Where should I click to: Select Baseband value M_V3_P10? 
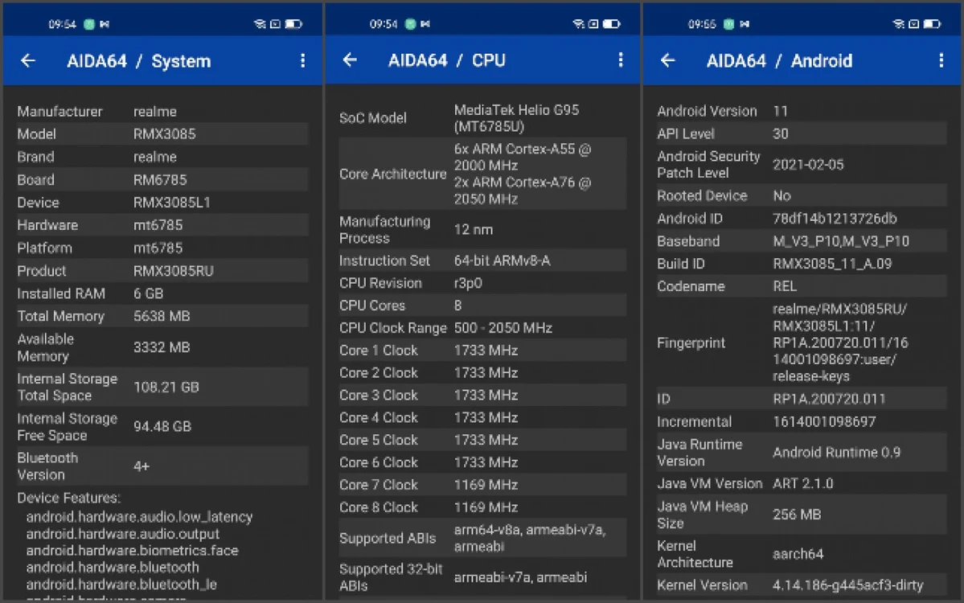841,241
